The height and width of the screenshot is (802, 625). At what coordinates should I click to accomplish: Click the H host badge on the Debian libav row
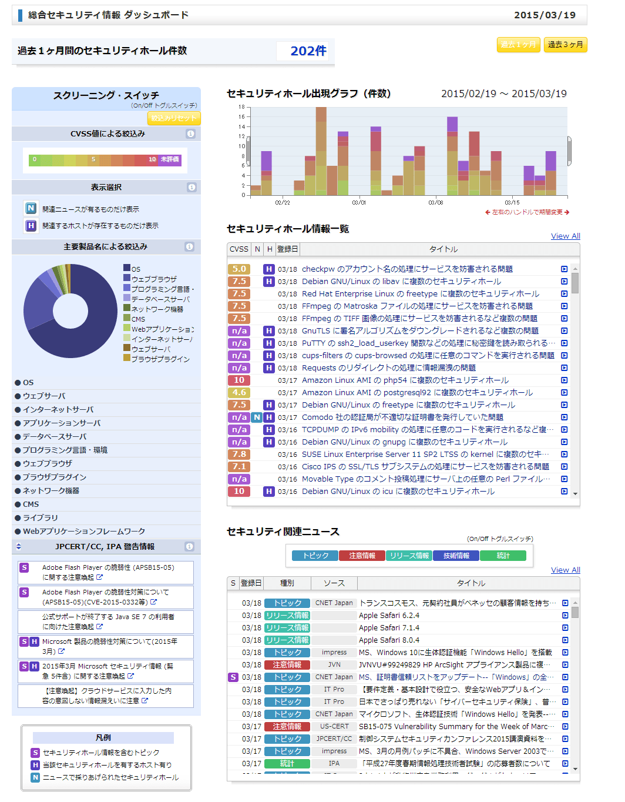click(269, 282)
